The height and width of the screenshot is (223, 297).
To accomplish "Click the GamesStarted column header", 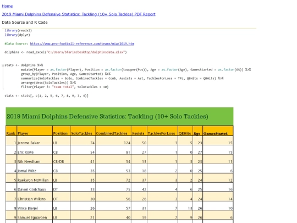I will [218, 131].
